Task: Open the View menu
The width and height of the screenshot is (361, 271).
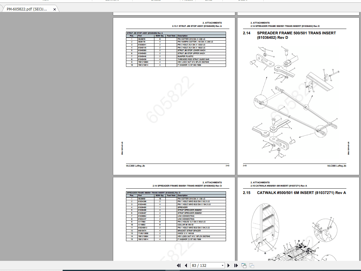Action: coord(46,1)
